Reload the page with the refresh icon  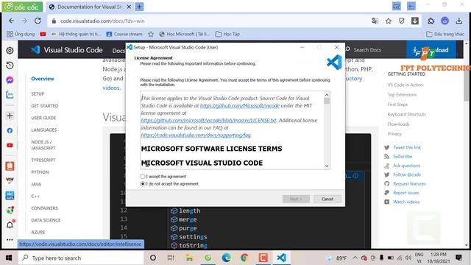pyautogui.click(x=38, y=21)
